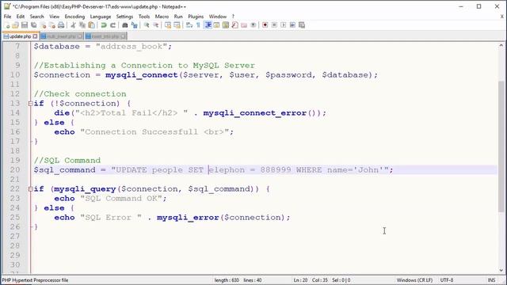Open the Edit menu

pyautogui.click(x=21, y=17)
